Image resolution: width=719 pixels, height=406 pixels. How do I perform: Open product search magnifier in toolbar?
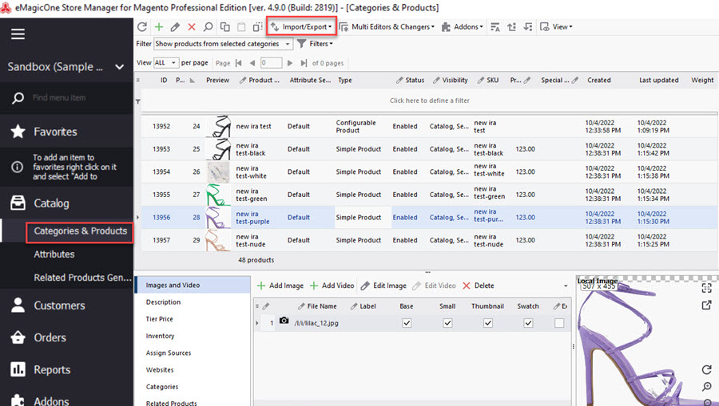pos(209,27)
